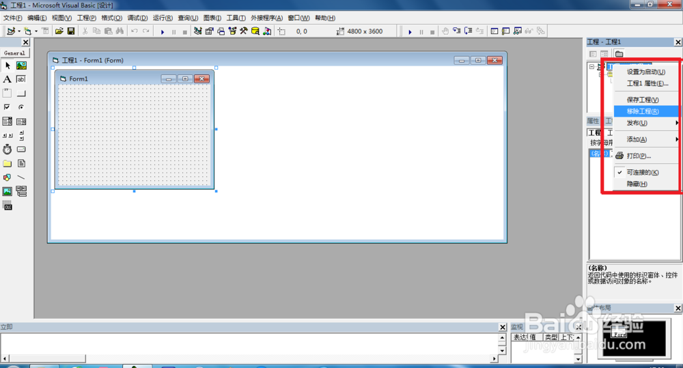Click the down arrow of immediate window scrollbar
This screenshot has height=368, width=683.
(502, 350)
